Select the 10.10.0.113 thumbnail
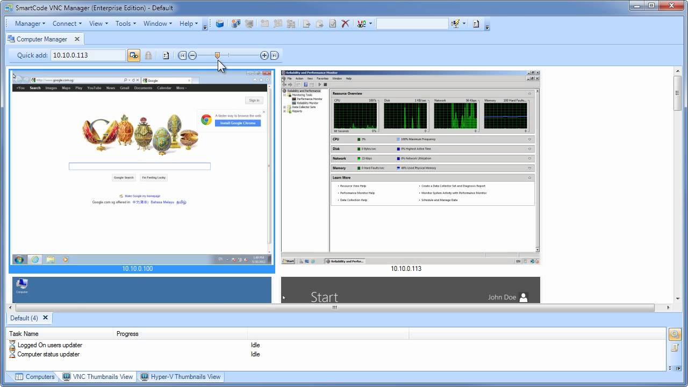 [411, 167]
